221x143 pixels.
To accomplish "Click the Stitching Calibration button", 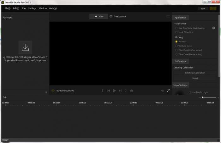I will 195,73.
